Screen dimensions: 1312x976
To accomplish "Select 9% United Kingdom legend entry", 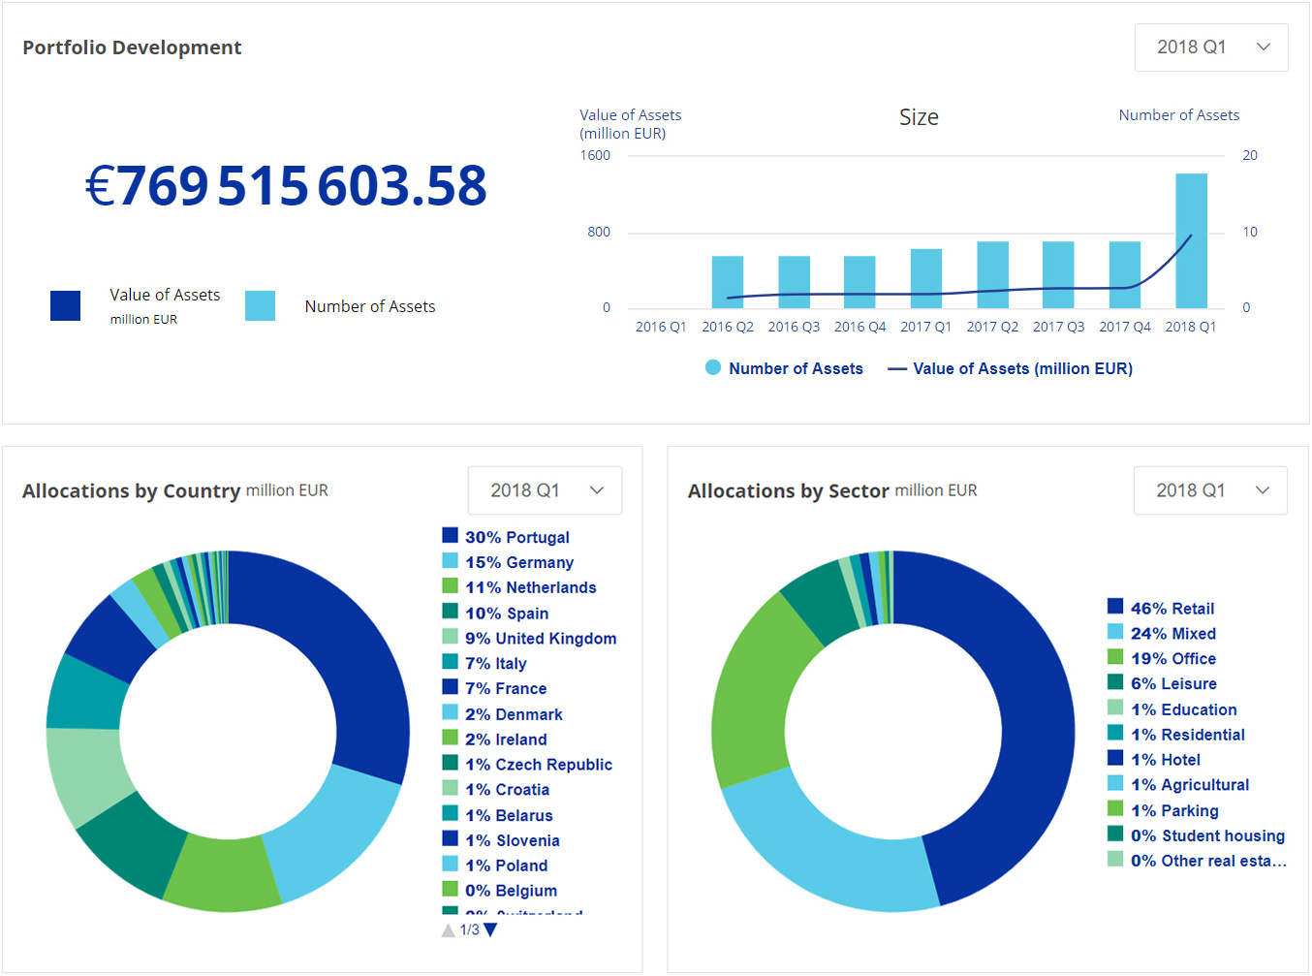I will click(529, 638).
